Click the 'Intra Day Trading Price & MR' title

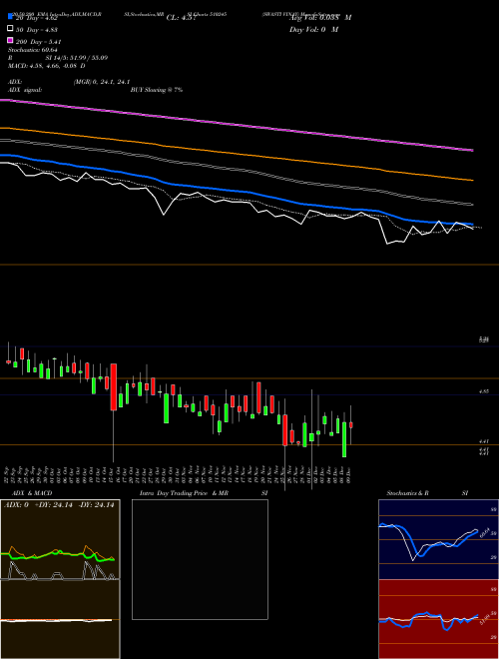(184, 493)
